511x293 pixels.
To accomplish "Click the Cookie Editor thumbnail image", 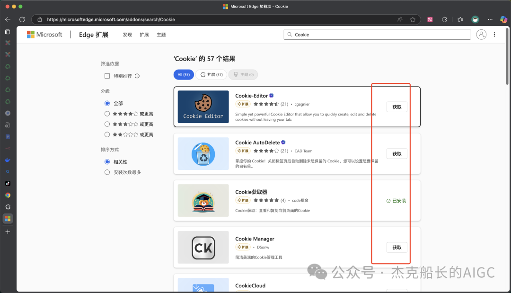I will point(203,107).
